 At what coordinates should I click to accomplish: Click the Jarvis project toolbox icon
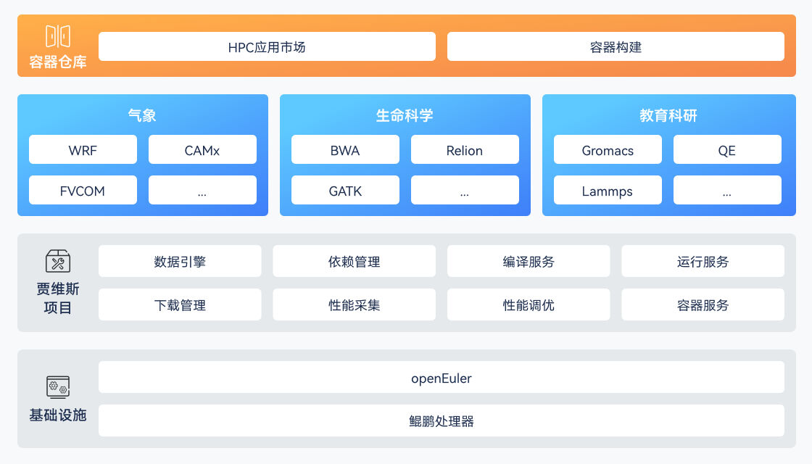(x=58, y=261)
